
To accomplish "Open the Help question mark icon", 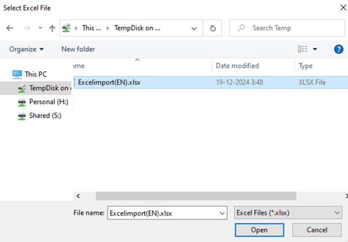I will tap(339, 50).
